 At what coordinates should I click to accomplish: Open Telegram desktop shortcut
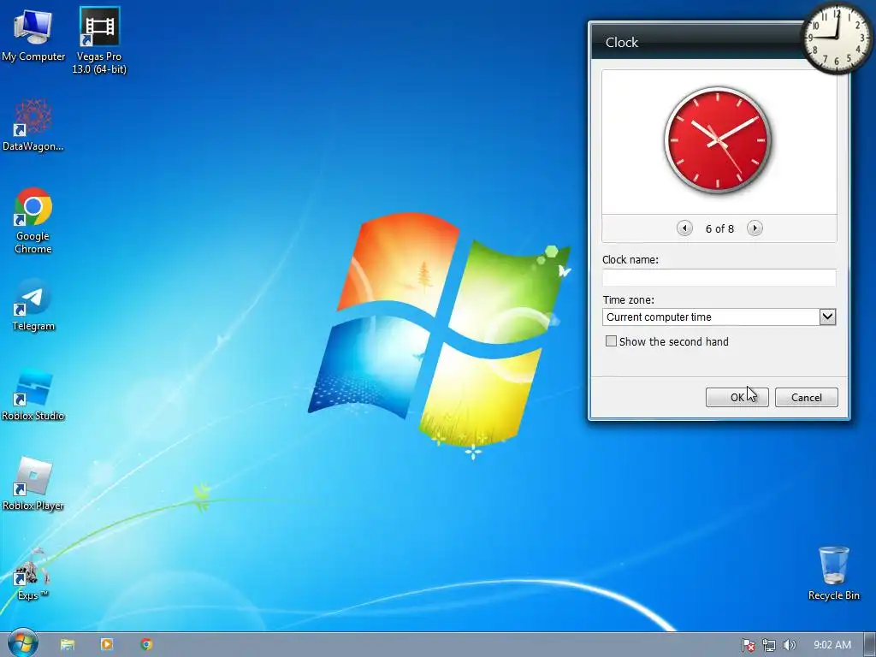33,305
